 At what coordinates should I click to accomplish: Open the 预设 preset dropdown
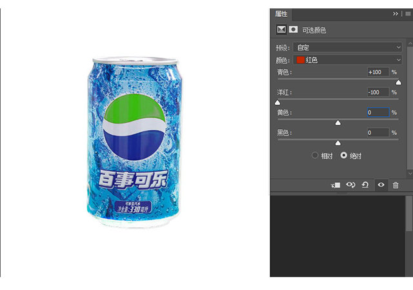point(347,47)
